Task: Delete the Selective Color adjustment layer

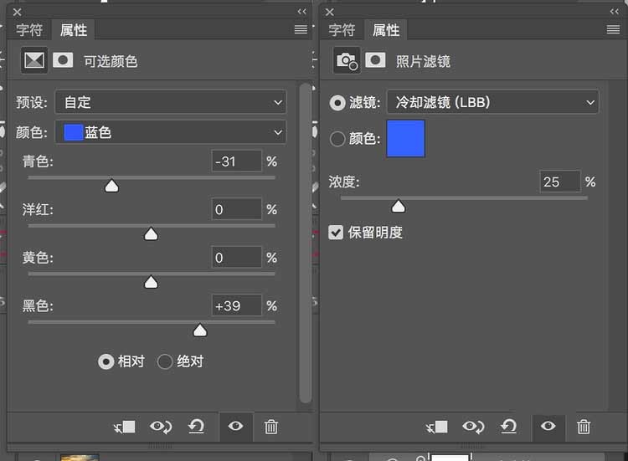Action: 271,427
